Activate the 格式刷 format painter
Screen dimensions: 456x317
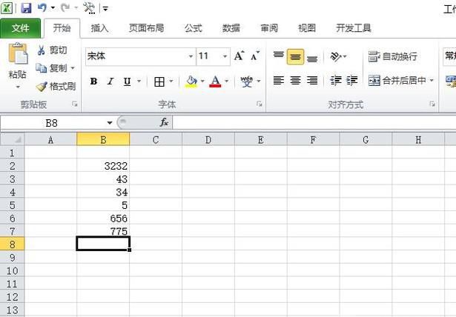tap(56, 87)
